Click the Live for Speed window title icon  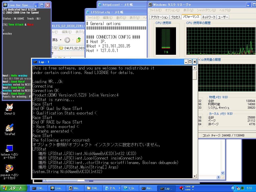click(x=5, y=5)
